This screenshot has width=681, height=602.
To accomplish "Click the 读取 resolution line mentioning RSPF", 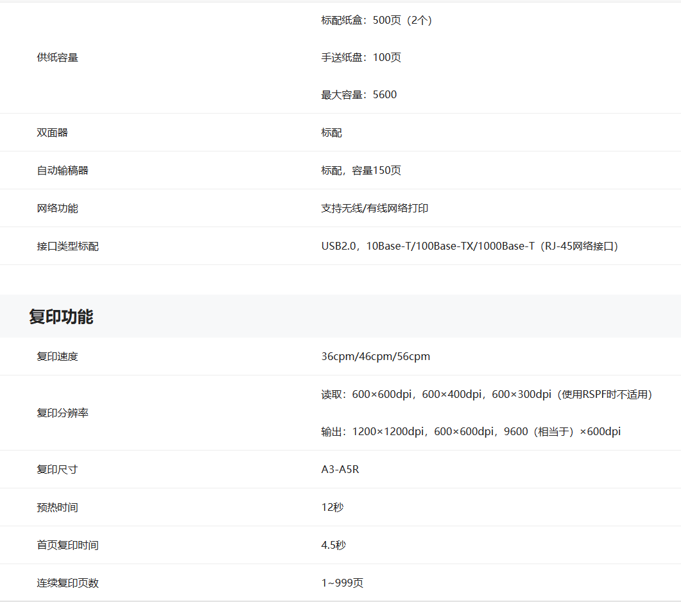I will coord(487,395).
